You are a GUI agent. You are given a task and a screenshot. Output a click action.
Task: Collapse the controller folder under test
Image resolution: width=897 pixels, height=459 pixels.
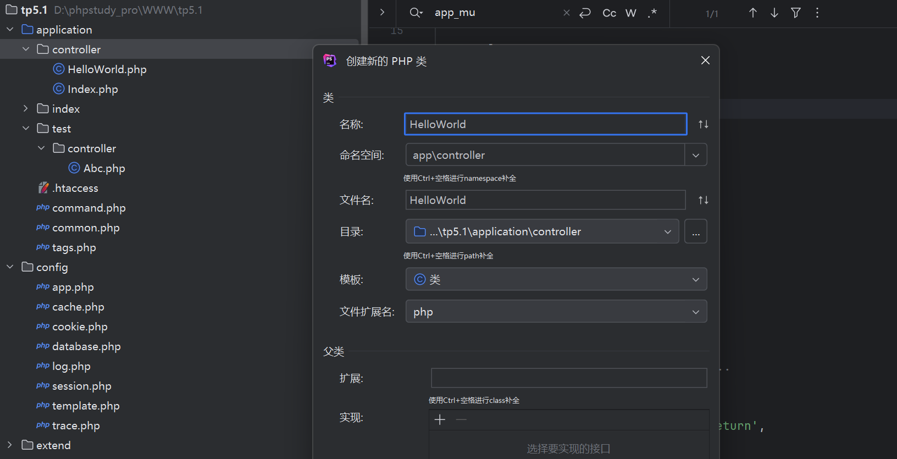(41, 148)
